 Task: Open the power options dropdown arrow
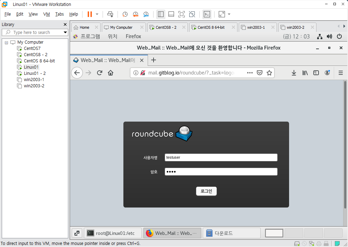pos(97,14)
